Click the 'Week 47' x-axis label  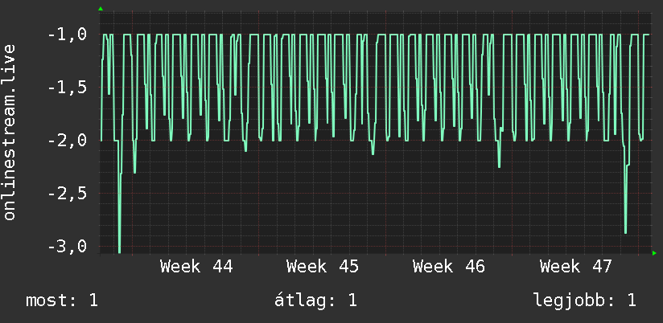click(x=576, y=267)
